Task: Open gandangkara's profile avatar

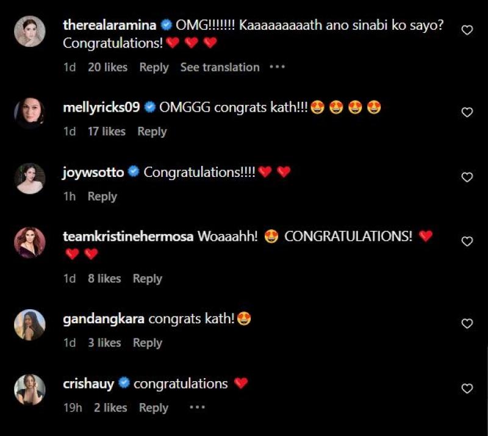Action: (x=30, y=325)
